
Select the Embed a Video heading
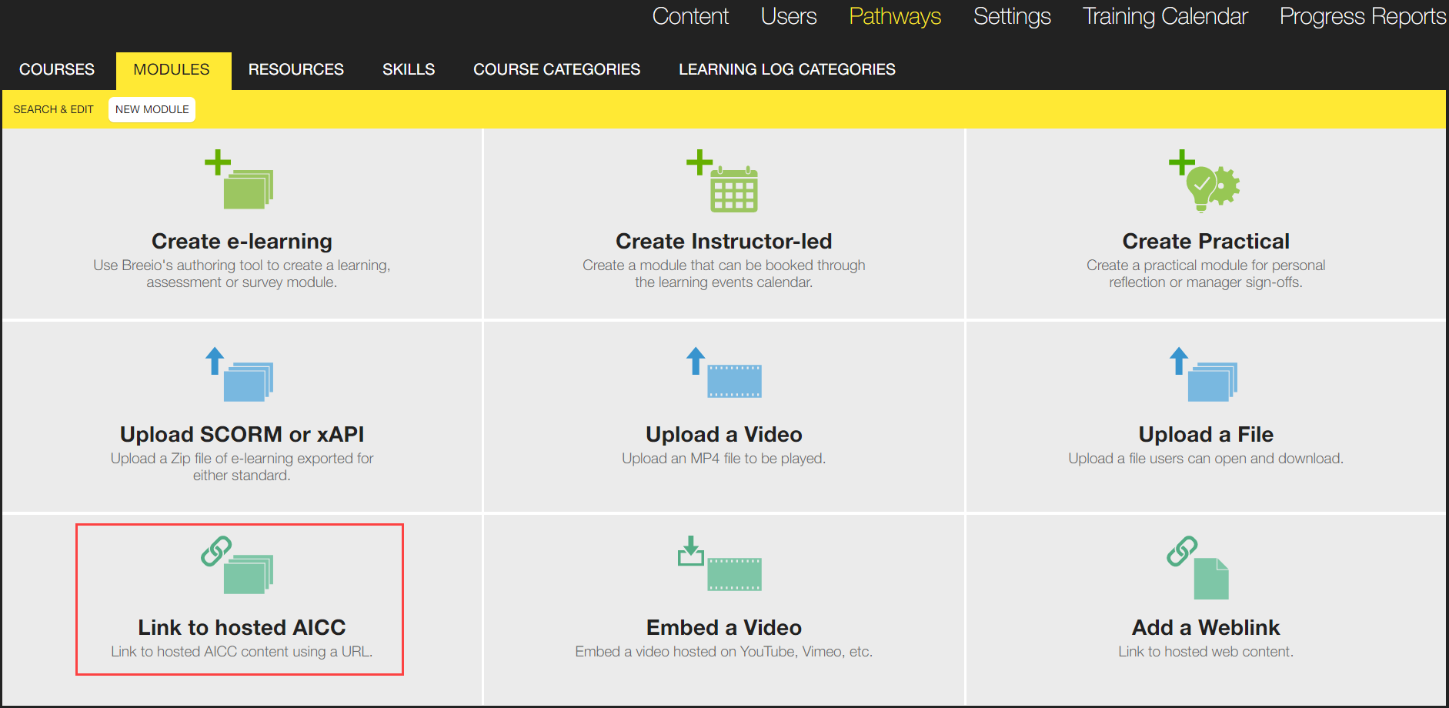(x=724, y=627)
